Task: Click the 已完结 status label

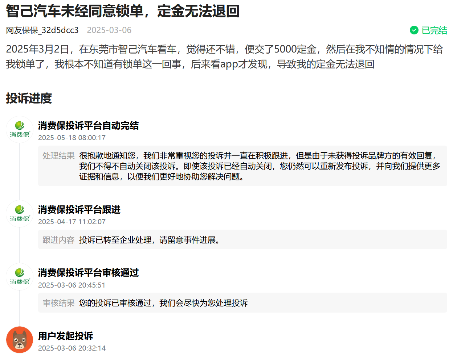Action: click(434, 30)
